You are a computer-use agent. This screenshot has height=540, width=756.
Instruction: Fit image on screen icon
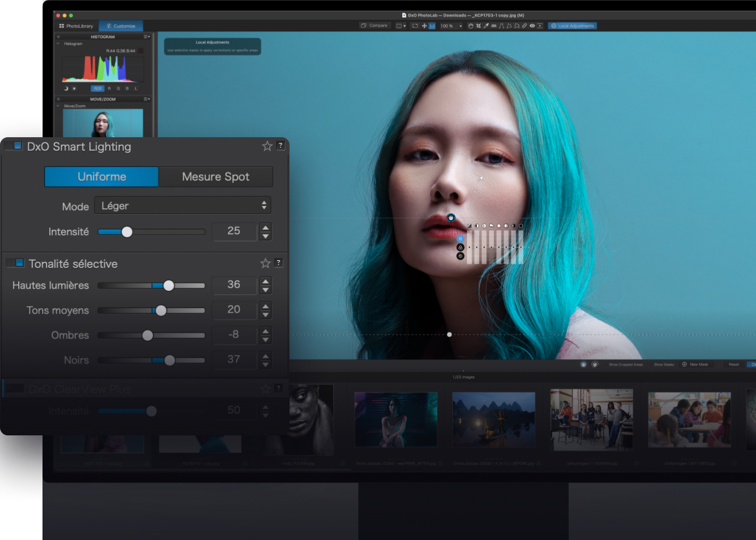tap(415, 26)
